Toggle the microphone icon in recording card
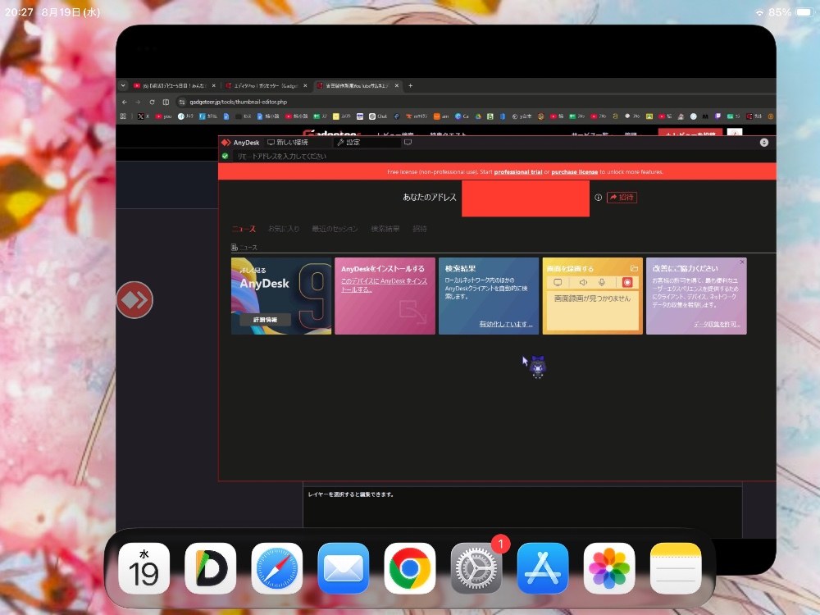The width and height of the screenshot is (820, 615). [602, 282]
